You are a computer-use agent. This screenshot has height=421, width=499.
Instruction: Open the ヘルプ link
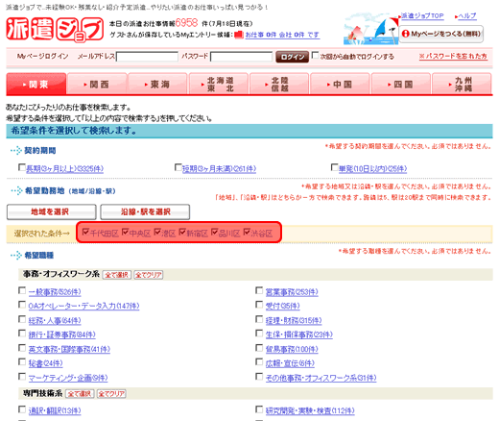466,15
